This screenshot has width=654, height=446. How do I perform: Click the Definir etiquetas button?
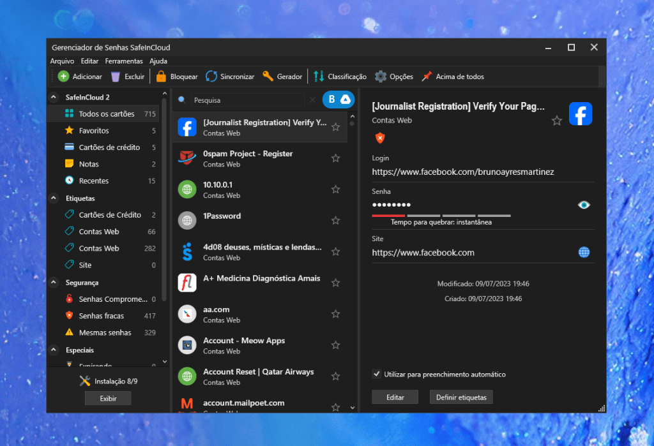461,398
